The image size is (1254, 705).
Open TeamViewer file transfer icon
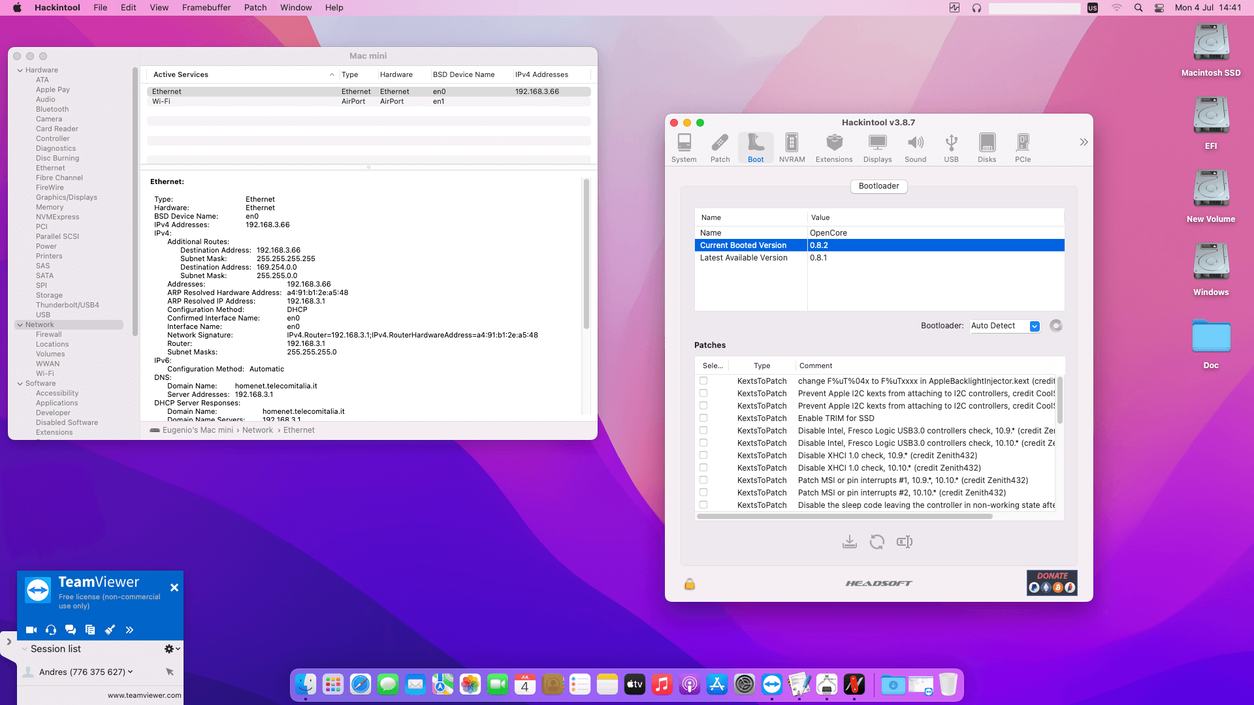click(x=90, y=630)
